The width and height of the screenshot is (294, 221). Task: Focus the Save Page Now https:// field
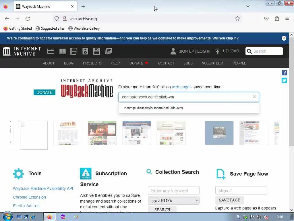(x=241, y=190)
